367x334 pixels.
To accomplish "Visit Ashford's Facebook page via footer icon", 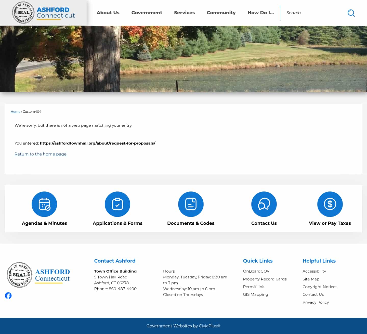I will [8, 296].
